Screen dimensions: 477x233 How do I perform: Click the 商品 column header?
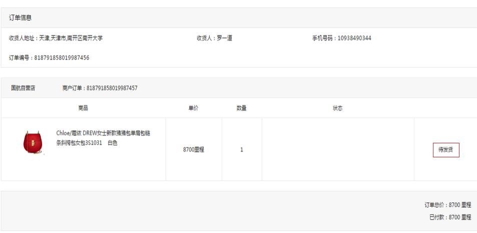click(84, 108)
